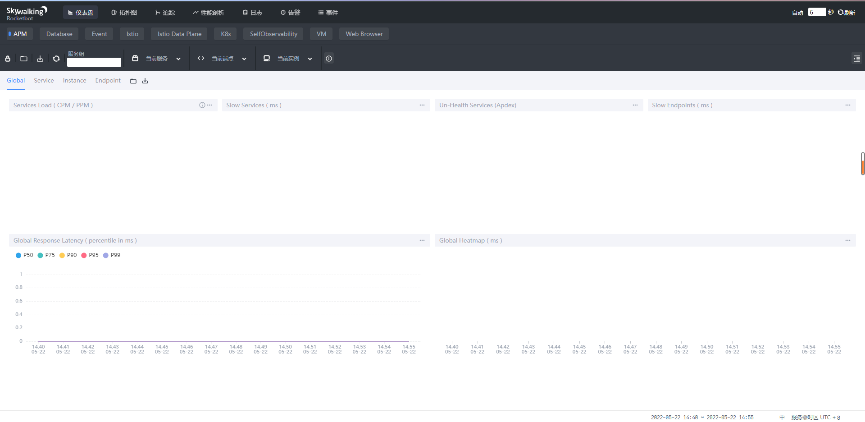Viewport: 865px width, 422px height.
Task: Click the download export icon in toolbar
Action: coord(40,59)
